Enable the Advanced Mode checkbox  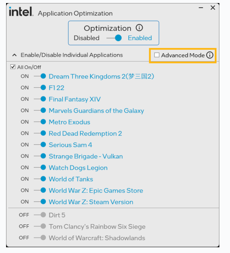click(x=157, y=55)
